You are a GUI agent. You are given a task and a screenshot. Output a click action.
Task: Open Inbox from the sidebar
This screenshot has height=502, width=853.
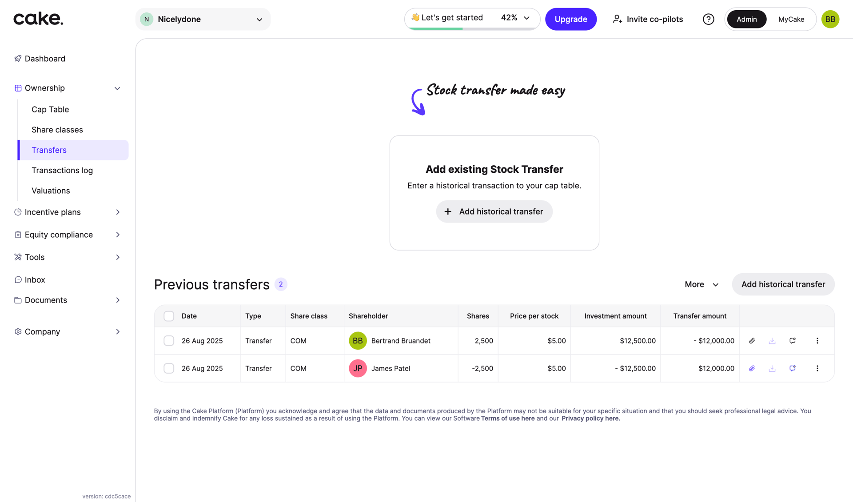35,279
